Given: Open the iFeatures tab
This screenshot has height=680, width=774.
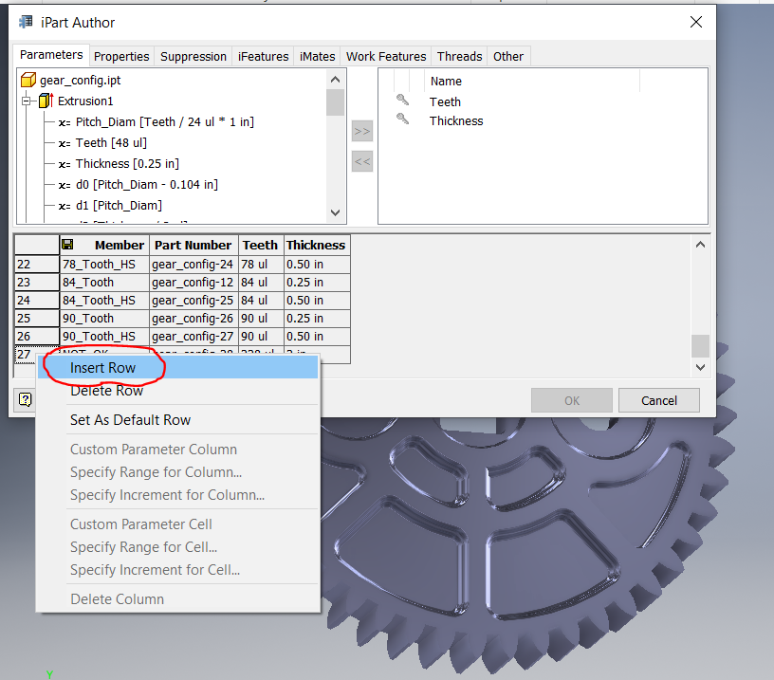Looking at the screenshot, I should (x=263, y=56).
